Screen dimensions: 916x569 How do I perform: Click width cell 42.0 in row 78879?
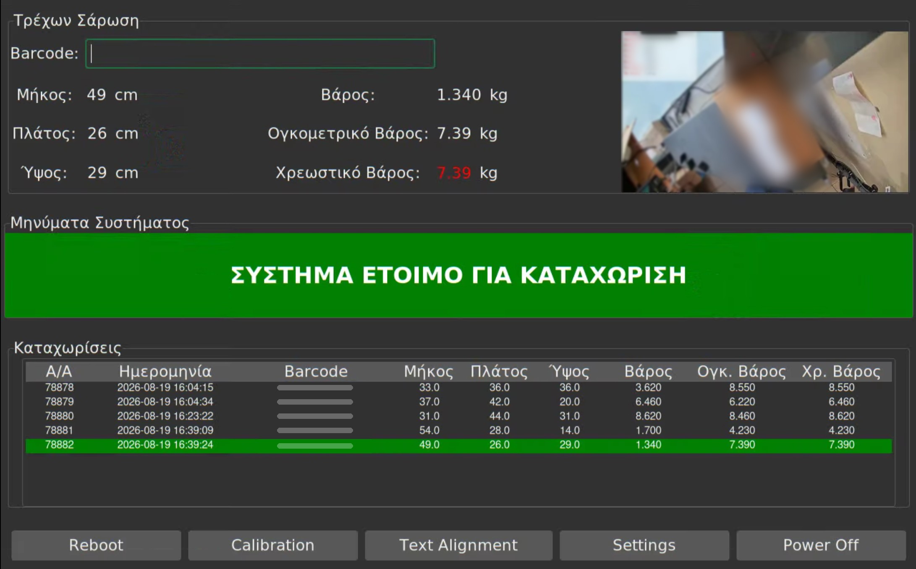click(x=499, y=402)
